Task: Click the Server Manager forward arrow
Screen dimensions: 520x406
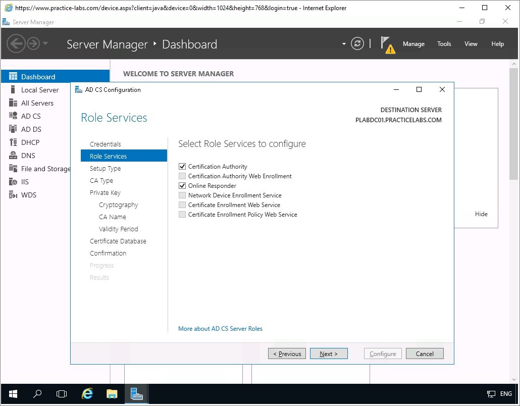Action: [x=33, y=43]
